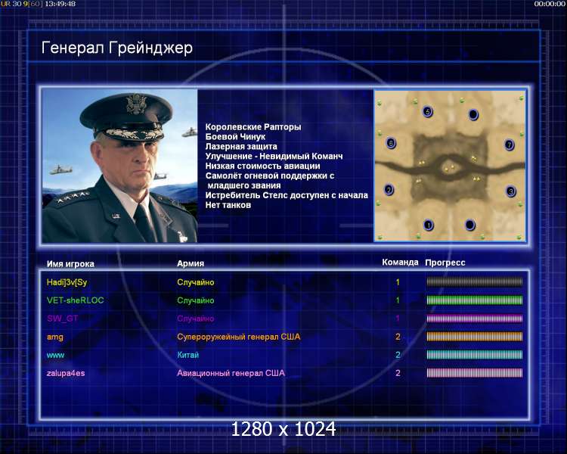Click team number in SW_GT row
The width and height of the screenshot is (567, 454).
coord(398,319)
